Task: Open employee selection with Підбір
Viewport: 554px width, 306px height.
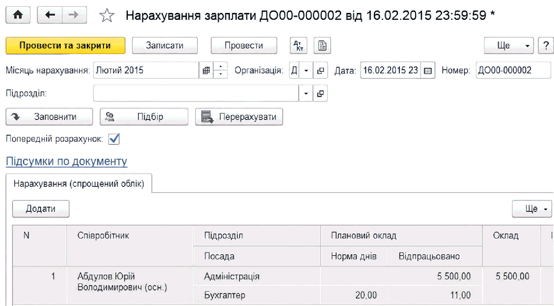Action: [x=144, y=117]
